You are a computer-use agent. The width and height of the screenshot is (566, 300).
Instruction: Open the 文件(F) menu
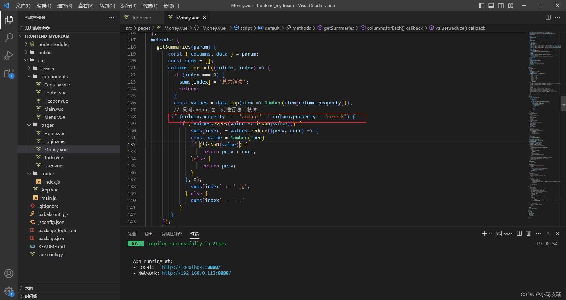(23, 6)
